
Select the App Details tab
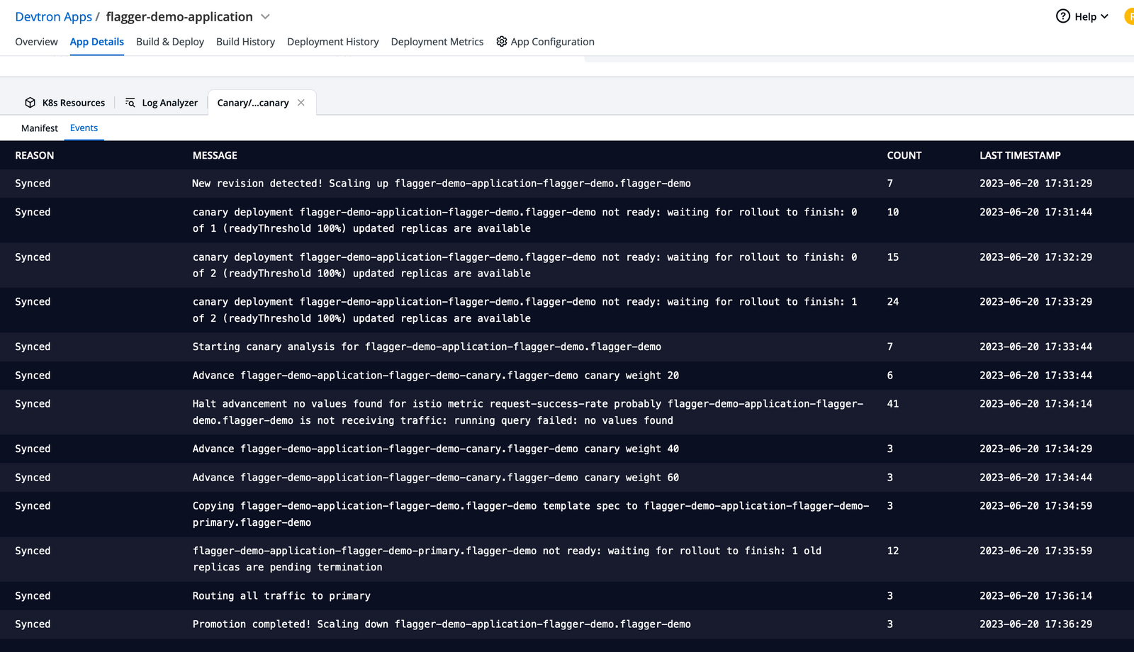pyautogui.click(x=96, y=41)
